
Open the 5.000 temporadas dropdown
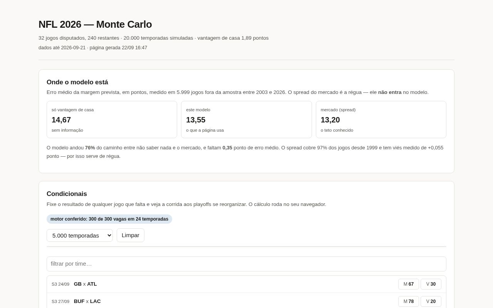coord(80,235)
